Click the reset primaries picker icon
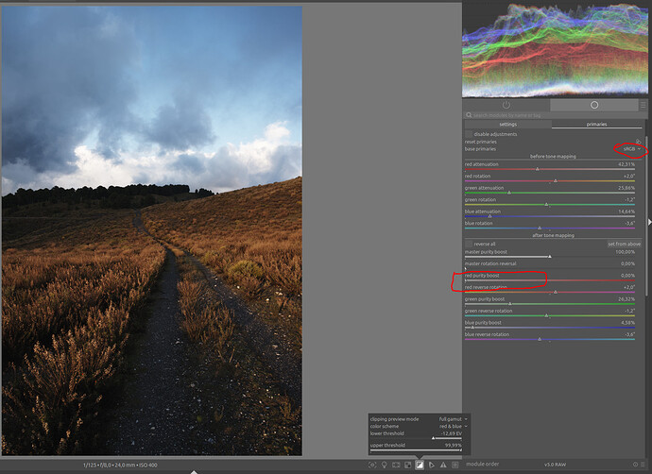This screenshot has height=474, width=652. (x=638, y=142)
